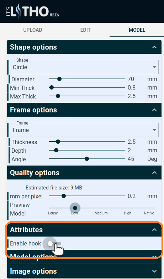
Task: Click the ItsLitho beta logo
Action: click(32, 11)
